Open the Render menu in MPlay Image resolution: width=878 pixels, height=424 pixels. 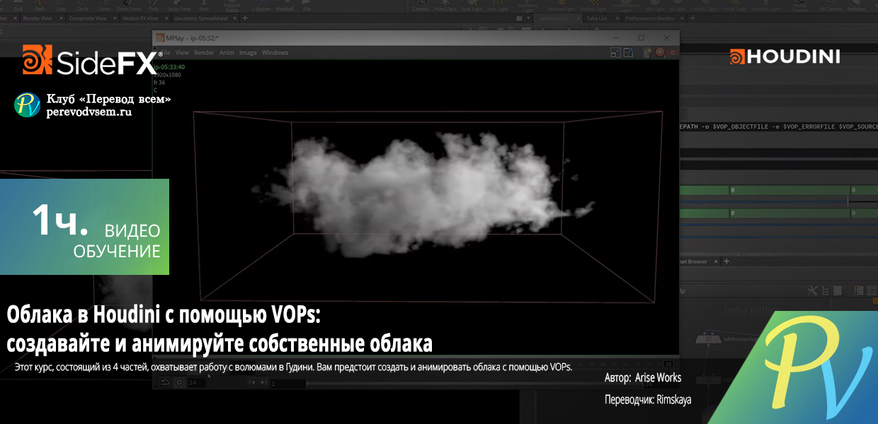(204, 53)
